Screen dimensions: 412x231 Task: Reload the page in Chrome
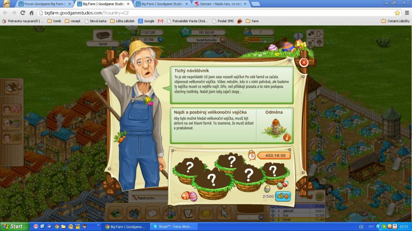pyautogui.click(x=23, y=13)
